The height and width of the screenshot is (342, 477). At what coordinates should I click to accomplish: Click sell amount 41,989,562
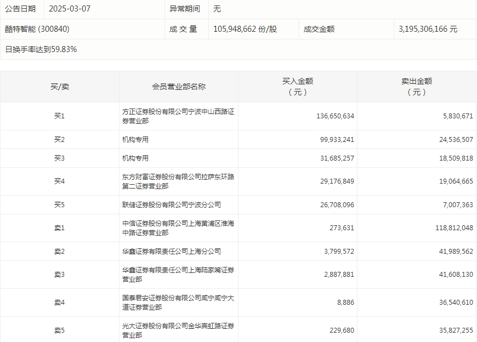(x=456, y=252)
